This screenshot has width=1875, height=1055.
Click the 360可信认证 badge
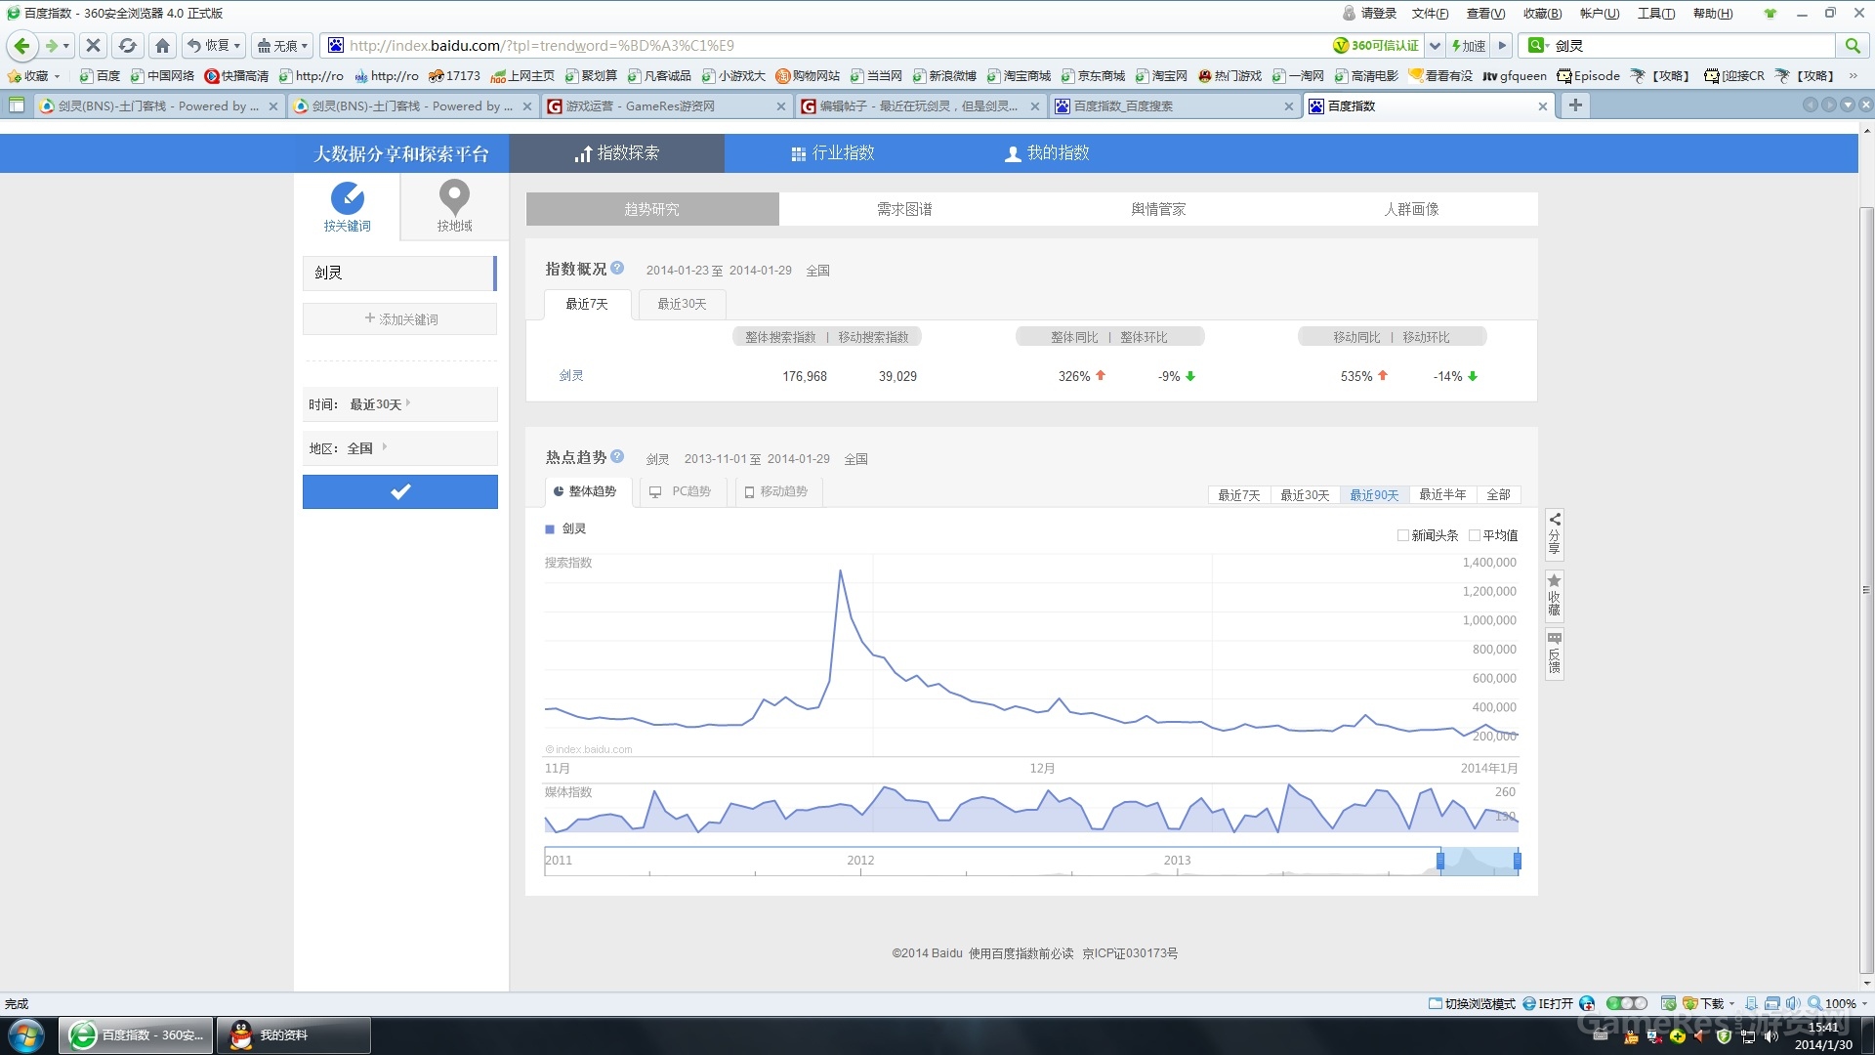1377,46
